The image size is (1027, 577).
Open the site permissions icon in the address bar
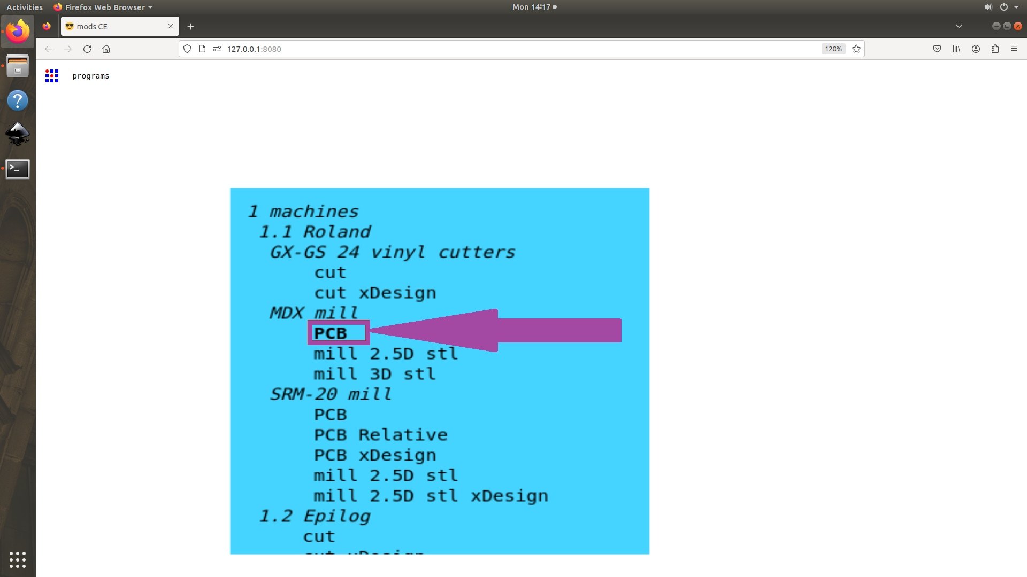[217, 49]
